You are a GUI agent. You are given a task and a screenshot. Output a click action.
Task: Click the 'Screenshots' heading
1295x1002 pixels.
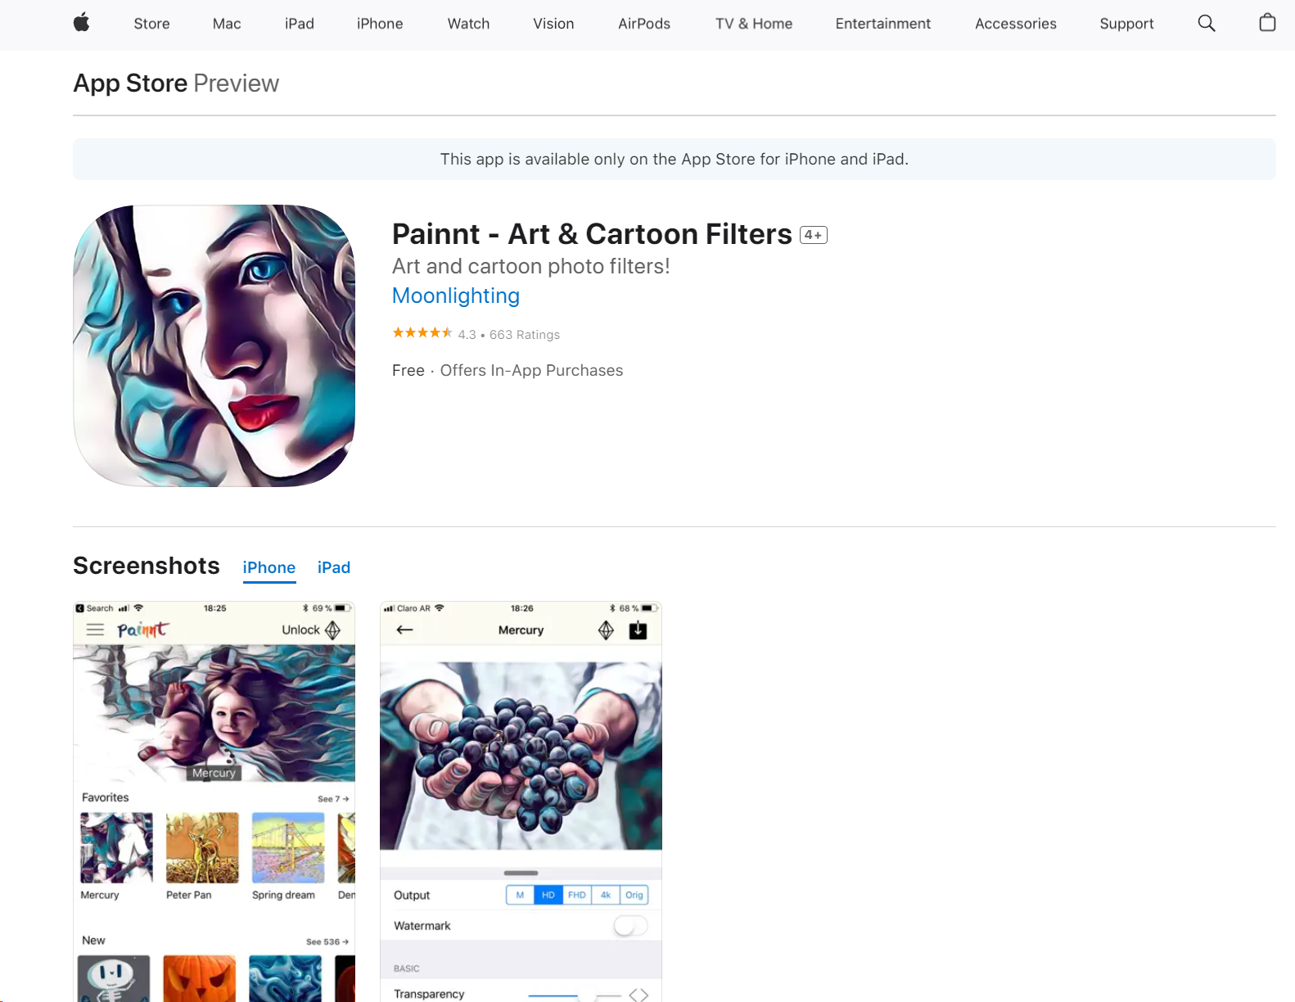pos(147,566)
